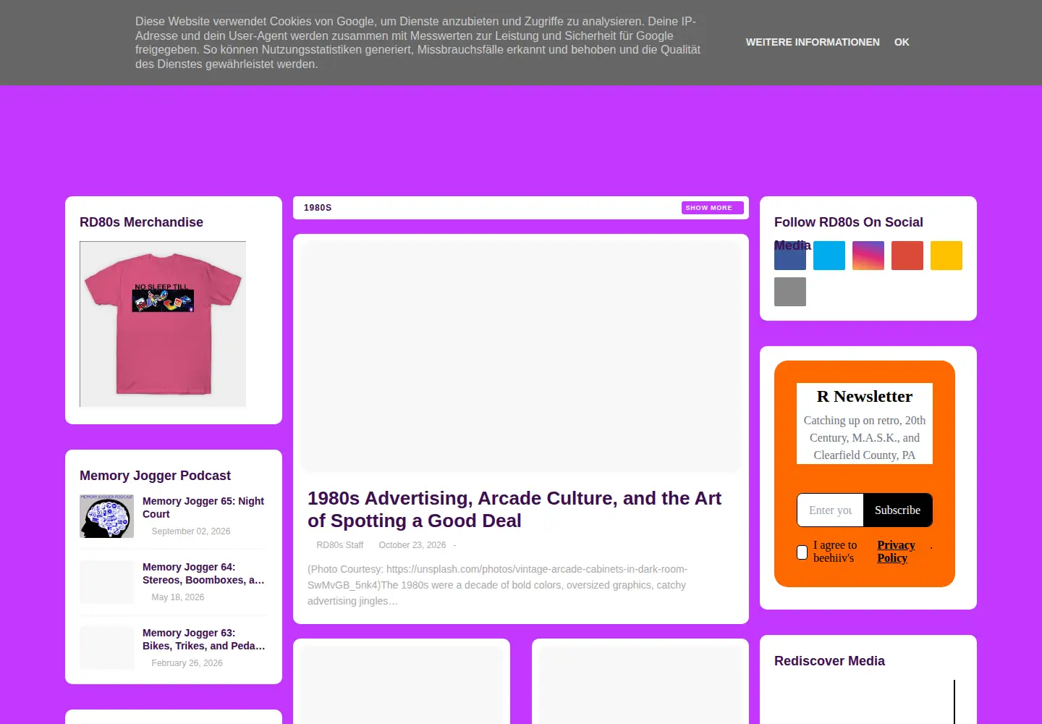Focus the newsletter email input field

click(x=830, y=510)
